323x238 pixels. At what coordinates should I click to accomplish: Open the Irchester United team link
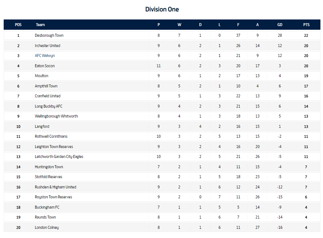(x=47, y=46)
